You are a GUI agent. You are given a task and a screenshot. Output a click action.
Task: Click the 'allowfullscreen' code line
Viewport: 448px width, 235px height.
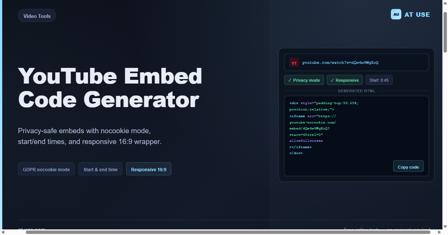click(306, 141)
